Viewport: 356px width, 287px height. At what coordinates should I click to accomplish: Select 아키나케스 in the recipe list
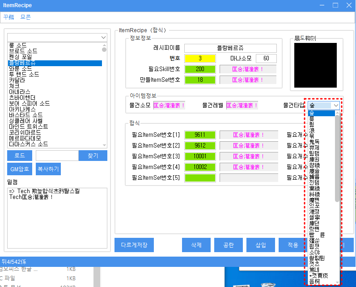tap(22, 109)
